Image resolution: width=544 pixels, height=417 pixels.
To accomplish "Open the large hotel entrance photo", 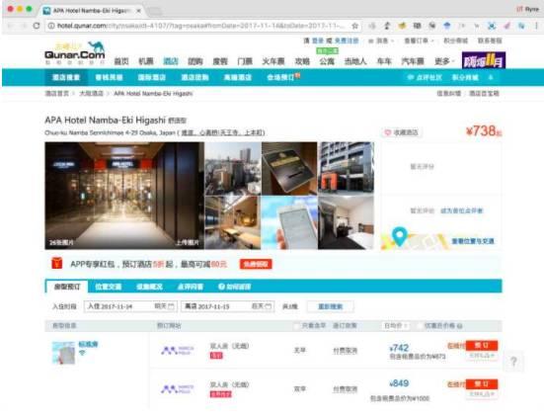I will [124, 196].
